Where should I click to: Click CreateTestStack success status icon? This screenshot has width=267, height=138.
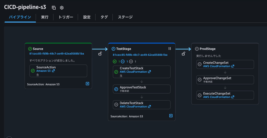[x=116, y=72]
